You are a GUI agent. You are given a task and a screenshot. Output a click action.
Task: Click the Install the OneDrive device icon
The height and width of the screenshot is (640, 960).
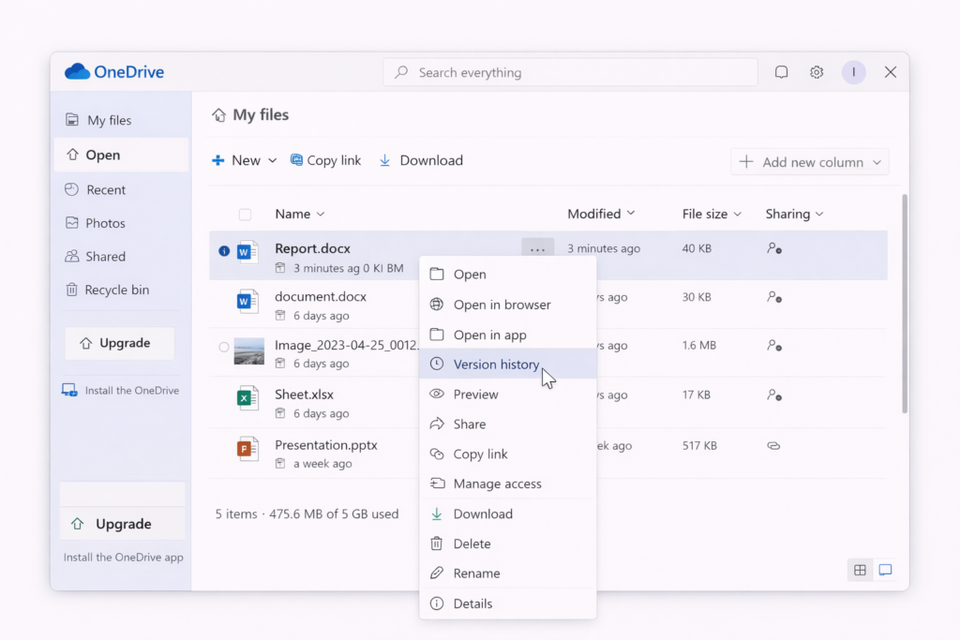click(69, 391)
